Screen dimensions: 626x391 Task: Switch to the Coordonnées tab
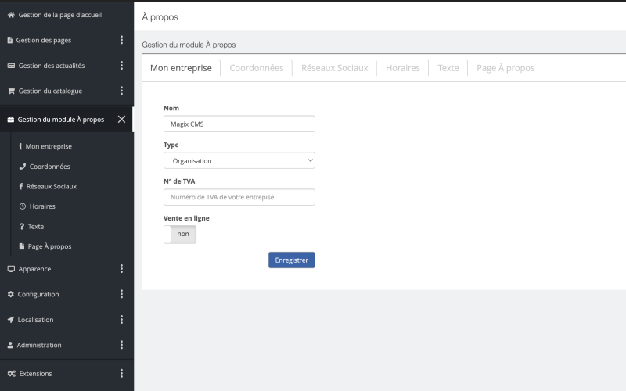click(257, 68)
